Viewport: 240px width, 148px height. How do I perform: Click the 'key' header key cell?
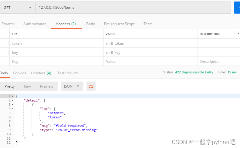[x=57, y=53]
